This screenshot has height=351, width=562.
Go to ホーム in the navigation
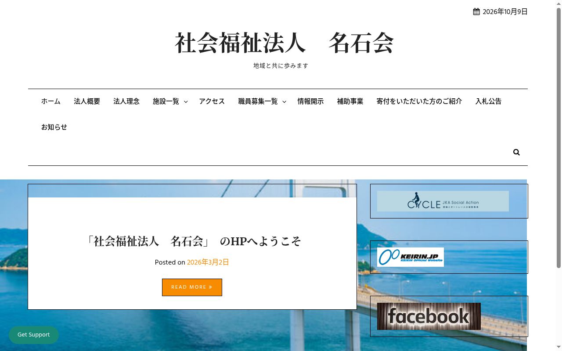pyautogui.click(x=51, y=101)
